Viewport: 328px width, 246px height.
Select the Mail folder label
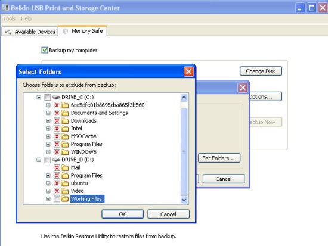pos(76,167)
